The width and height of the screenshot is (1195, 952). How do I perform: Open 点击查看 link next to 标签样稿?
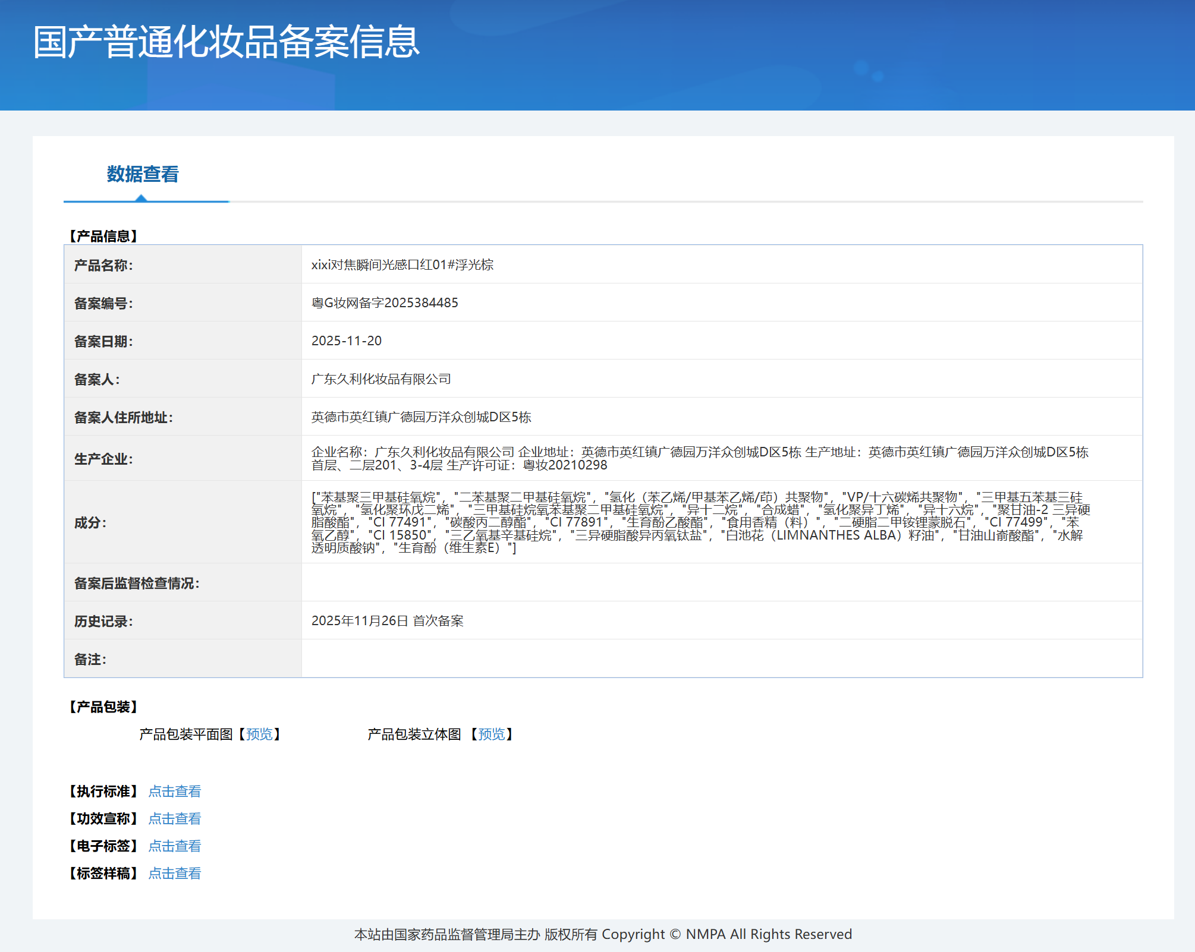(175, 874)
